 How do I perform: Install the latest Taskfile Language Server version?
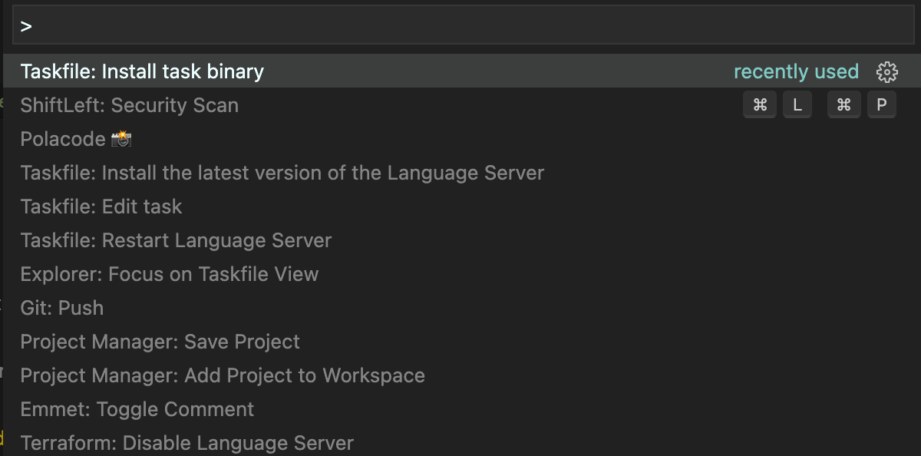click(281, 173)
